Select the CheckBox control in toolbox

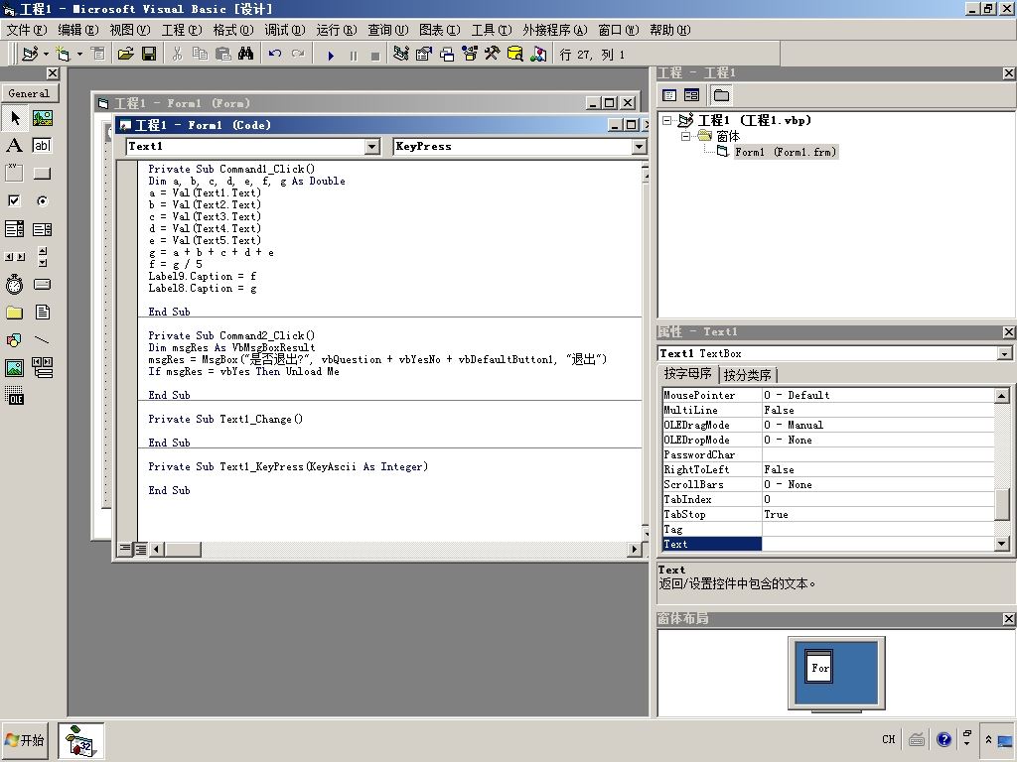coord(14,201)
